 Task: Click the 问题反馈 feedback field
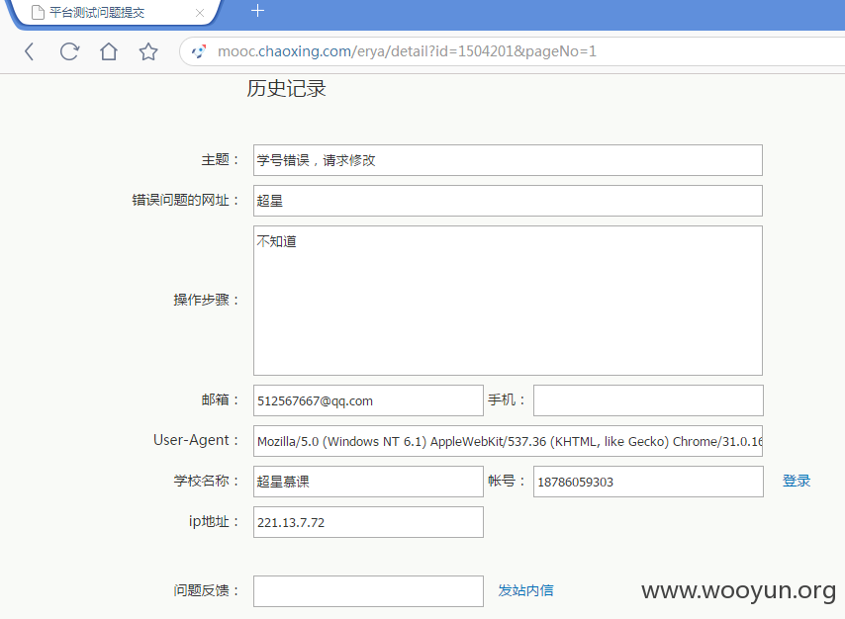(x=368, y=591)
